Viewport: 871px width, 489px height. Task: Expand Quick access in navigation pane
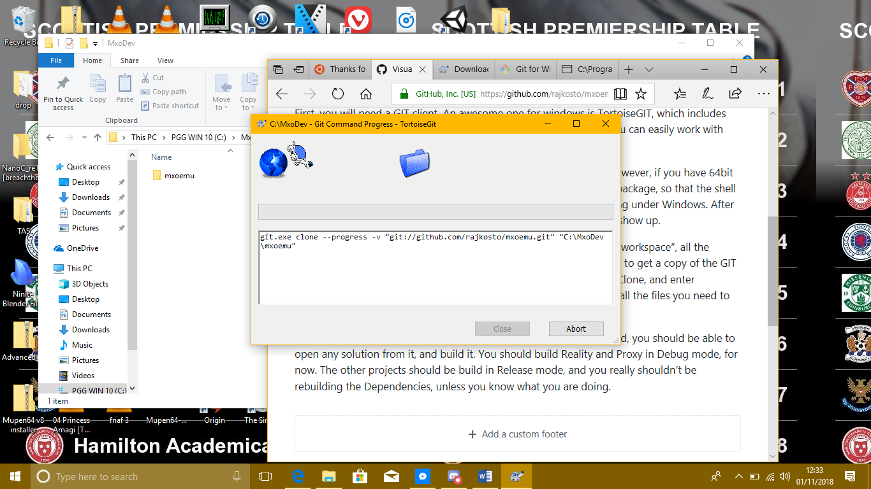click(x=52, y=167)
